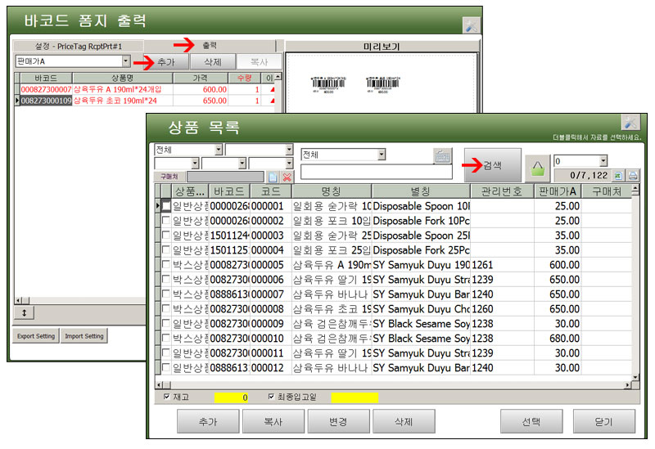
Task: Open 전체 search-field dropdown above search box
Action: tap(382, 155)
